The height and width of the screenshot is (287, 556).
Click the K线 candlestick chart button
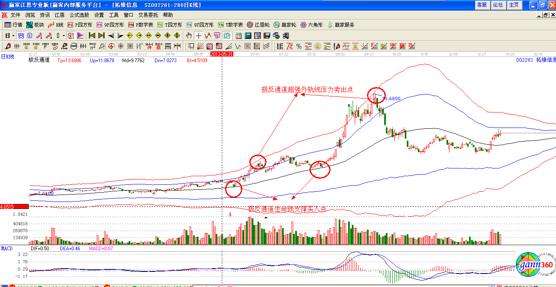(x=56, y=25)
